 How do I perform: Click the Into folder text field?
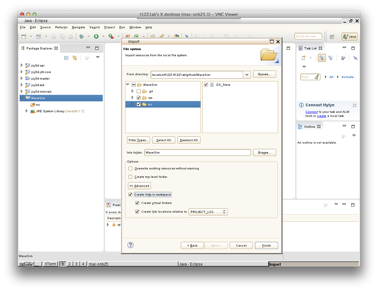click(198, 153)
